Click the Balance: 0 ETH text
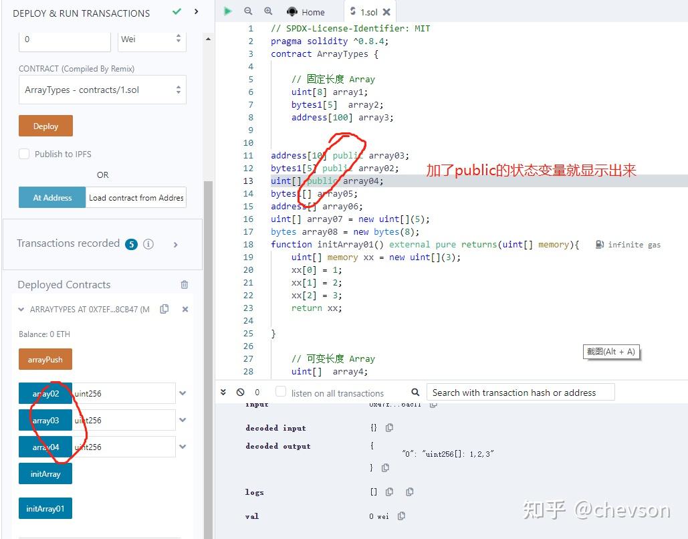688x539 pixels. tap(44, 334)
